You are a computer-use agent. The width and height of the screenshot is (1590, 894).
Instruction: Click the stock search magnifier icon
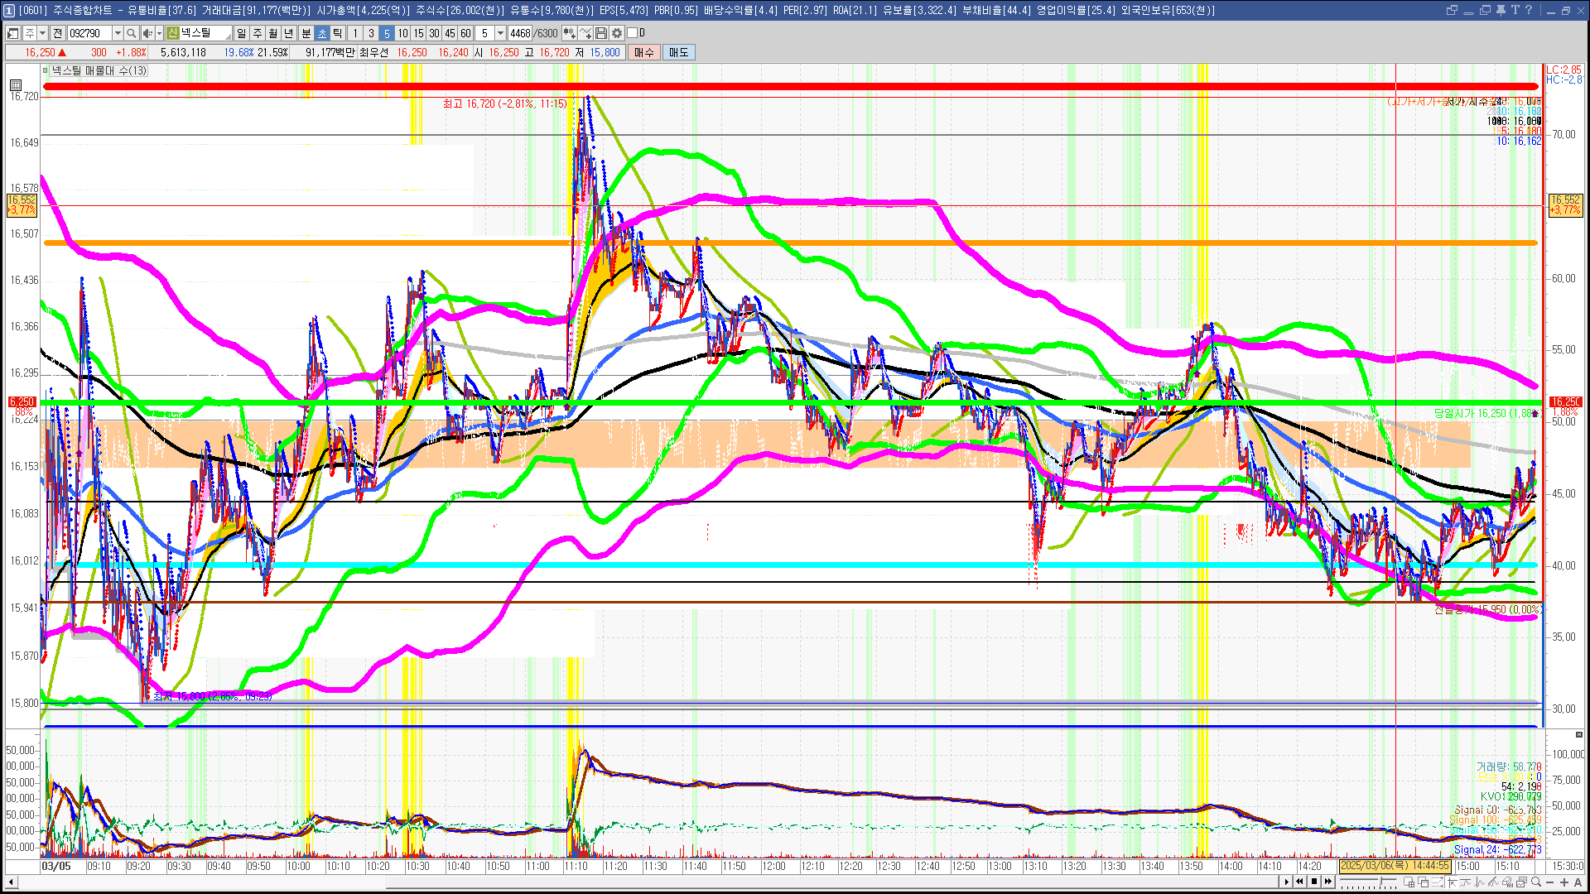131,33
